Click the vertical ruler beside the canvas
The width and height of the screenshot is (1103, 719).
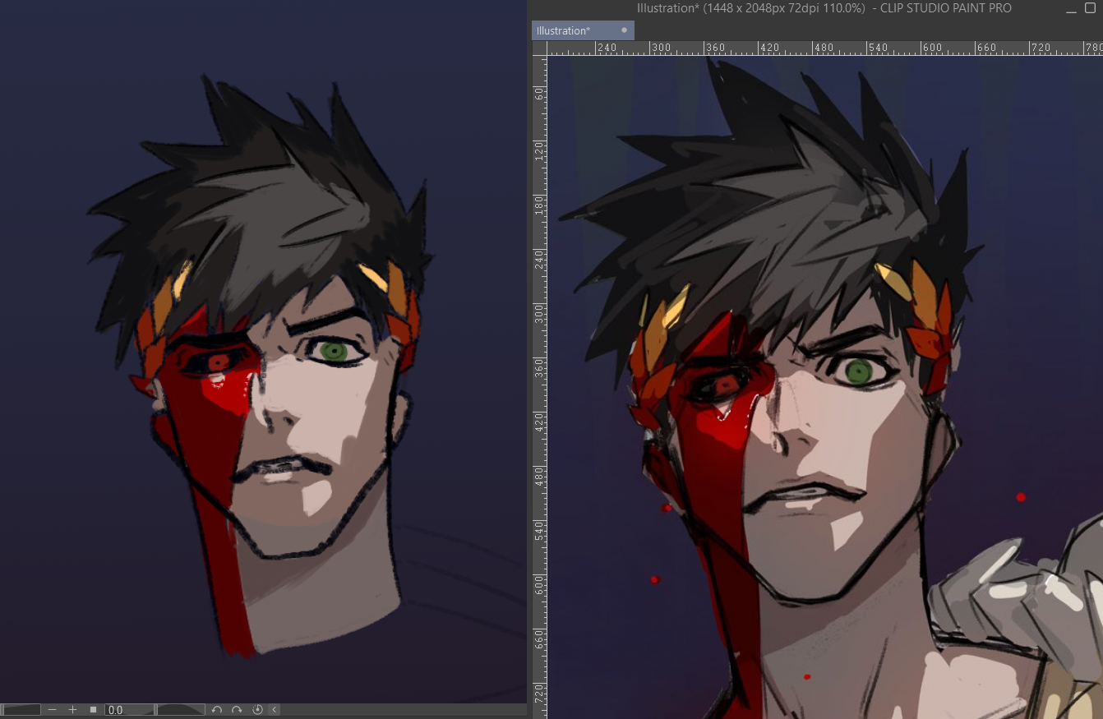[x=540, y=387]
